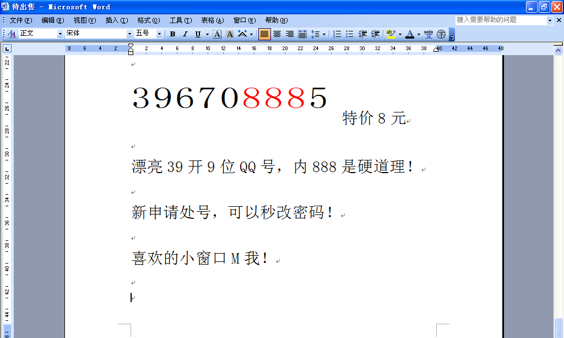Screen dimensions: 564x338
Task: Apply character shading
Action: tap(230, 34)
